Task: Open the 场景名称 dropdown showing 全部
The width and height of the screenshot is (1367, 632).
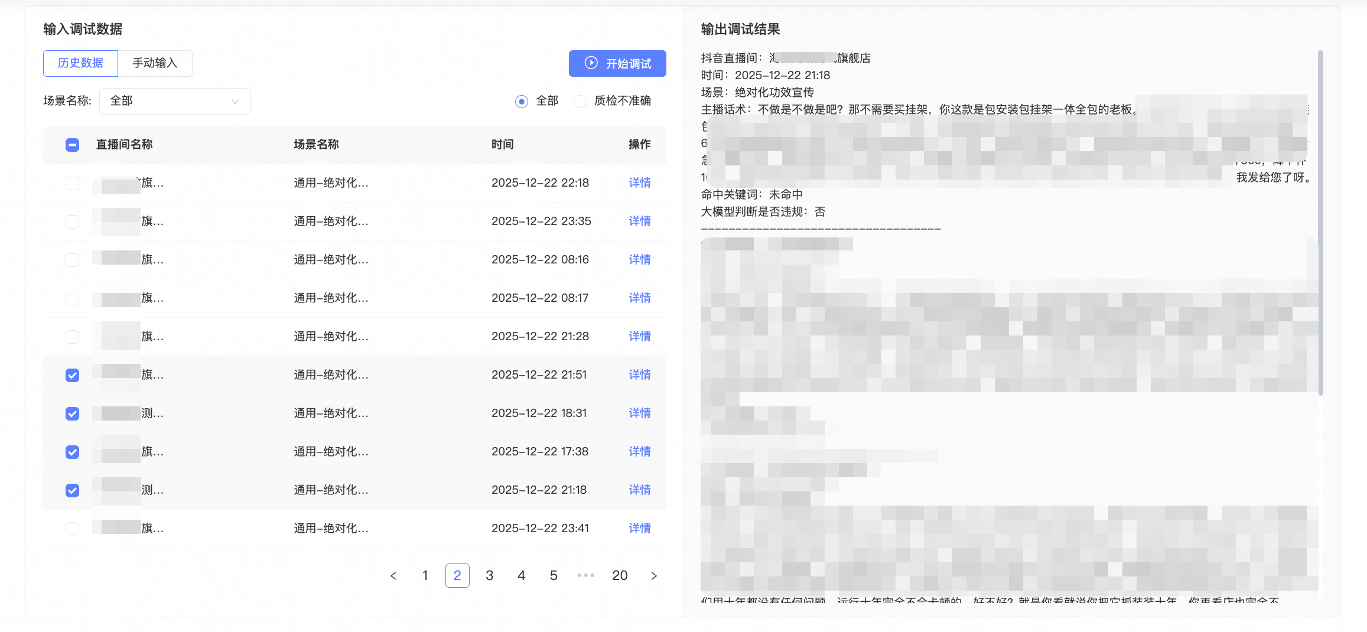Action: pyautogui.click(x=175, y=101)
